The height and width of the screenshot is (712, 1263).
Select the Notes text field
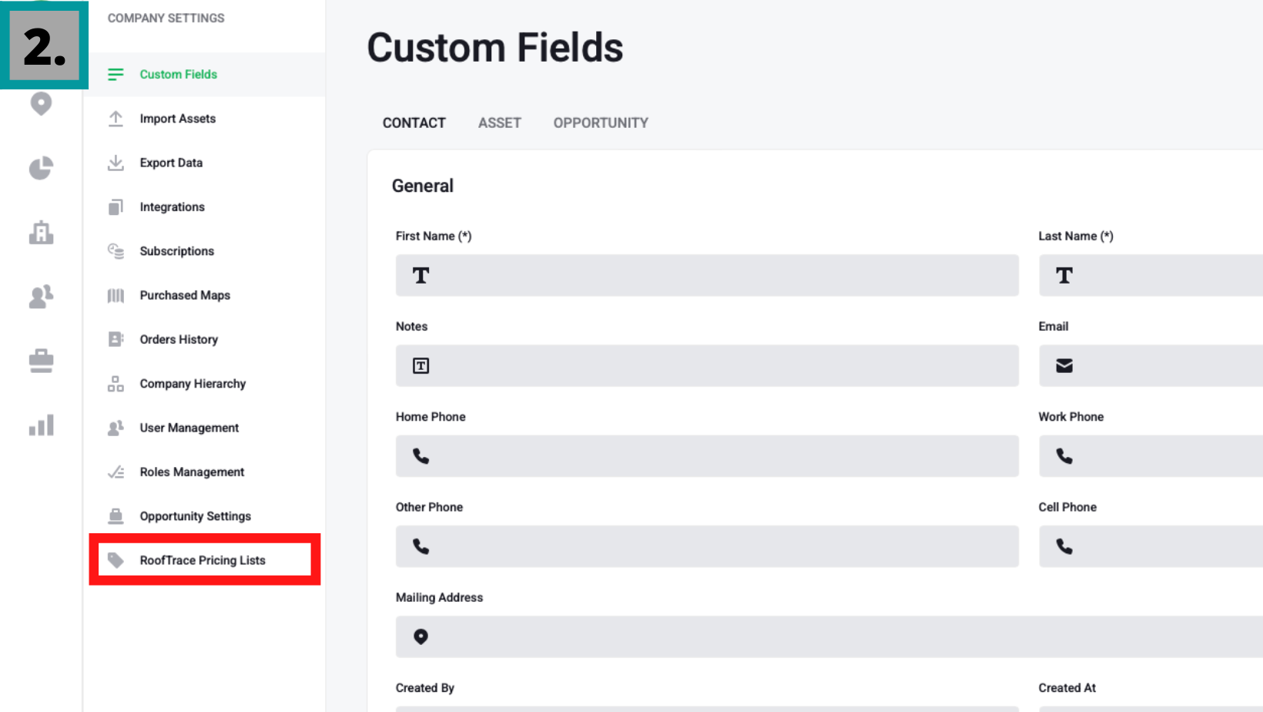pos(706,366)
